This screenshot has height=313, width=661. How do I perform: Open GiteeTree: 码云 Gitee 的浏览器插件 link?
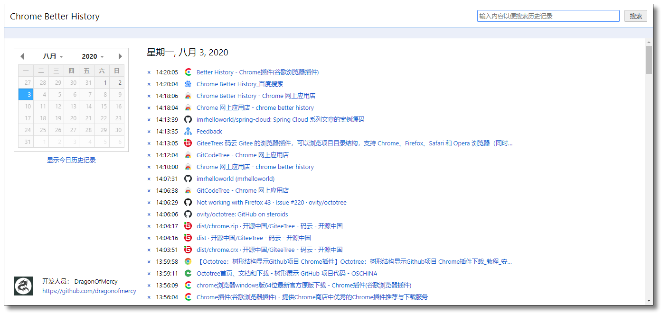click(354, 143)
